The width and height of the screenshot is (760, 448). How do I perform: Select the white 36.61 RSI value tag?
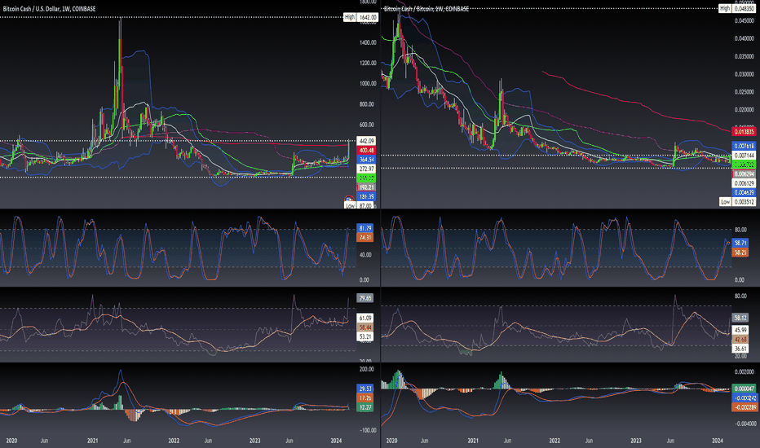(740, 349)
